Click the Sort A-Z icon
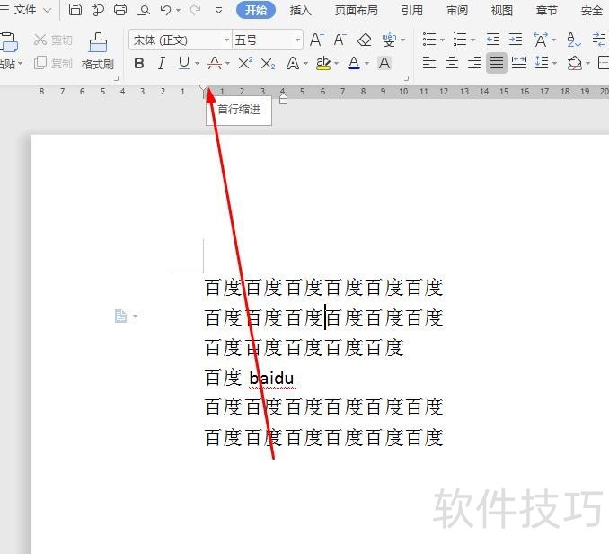 (574, 40)
